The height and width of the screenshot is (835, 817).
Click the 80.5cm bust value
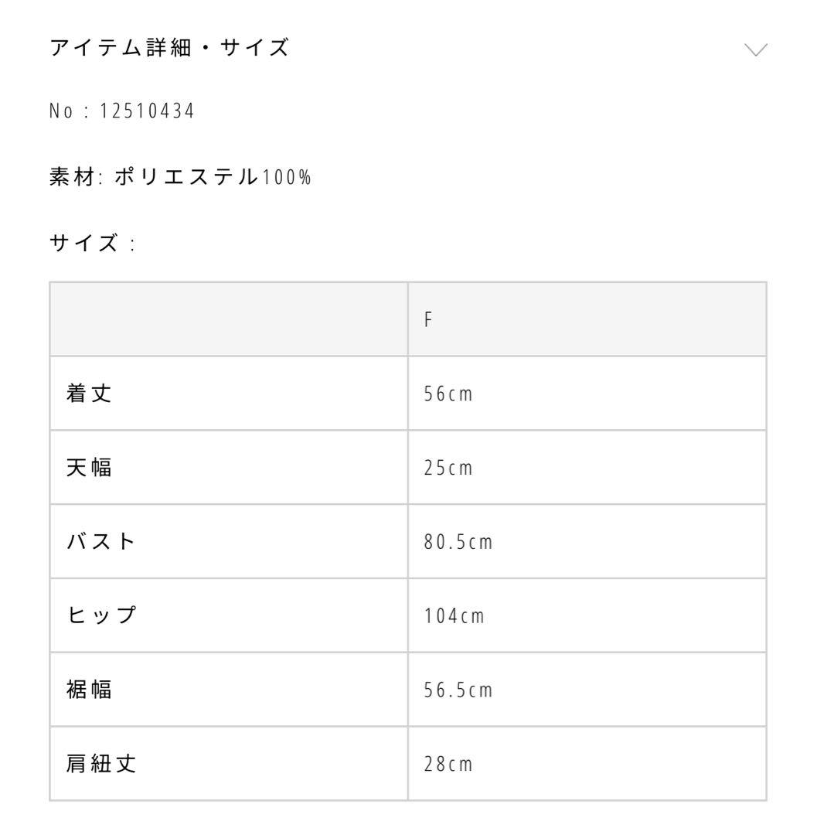point(458,542)
